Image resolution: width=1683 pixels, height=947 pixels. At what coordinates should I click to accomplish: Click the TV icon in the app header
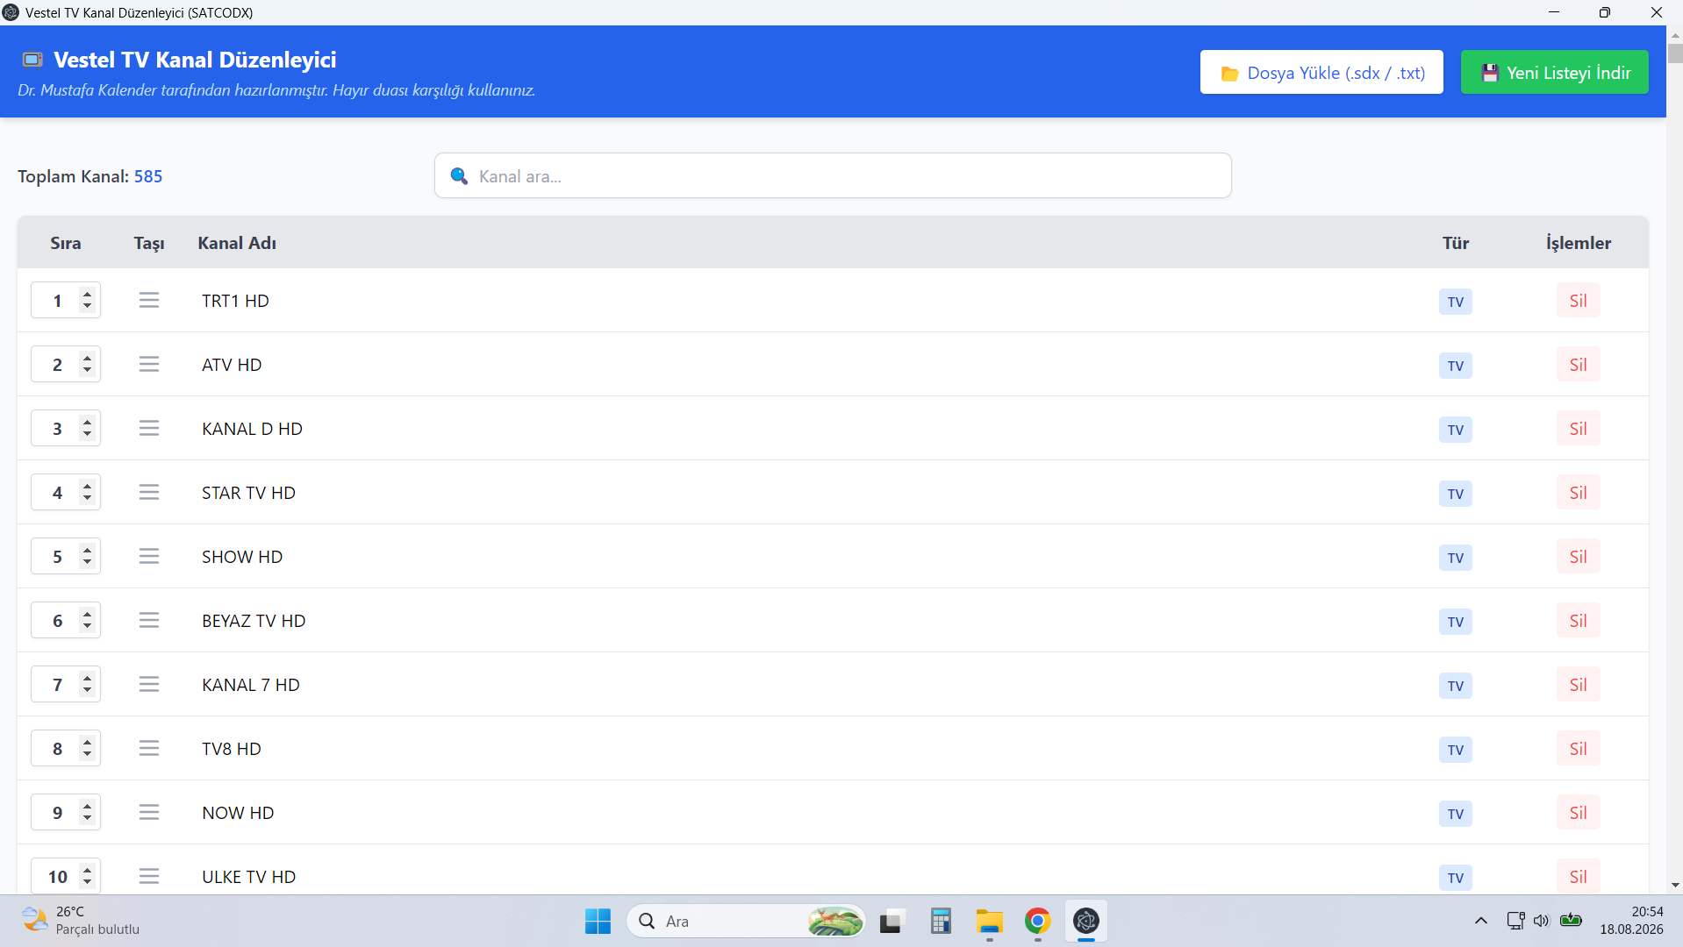[32, 60]
